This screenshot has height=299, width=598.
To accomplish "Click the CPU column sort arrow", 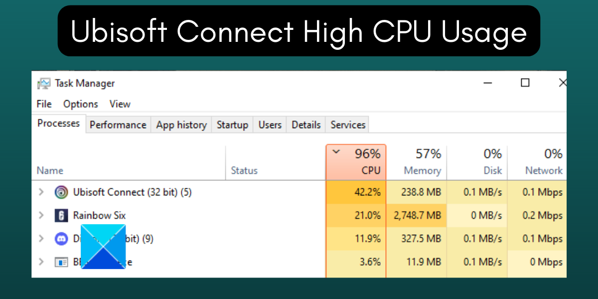I will pyautogui.click(x=336, y=151).
